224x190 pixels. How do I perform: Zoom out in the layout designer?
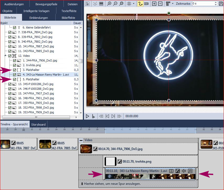click(115, 4)
